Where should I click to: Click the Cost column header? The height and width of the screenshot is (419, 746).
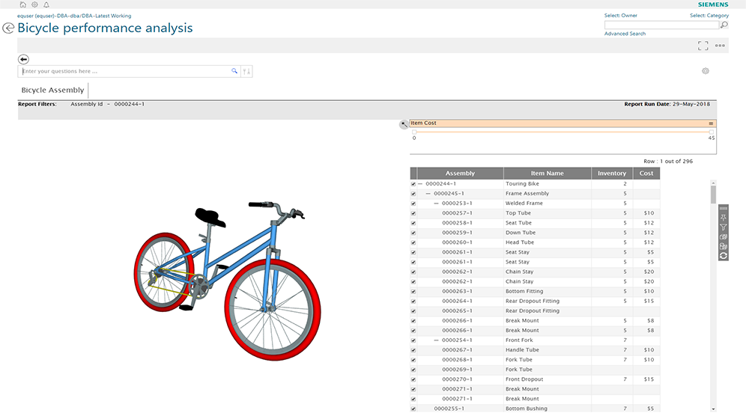click(x=646, y=174)
